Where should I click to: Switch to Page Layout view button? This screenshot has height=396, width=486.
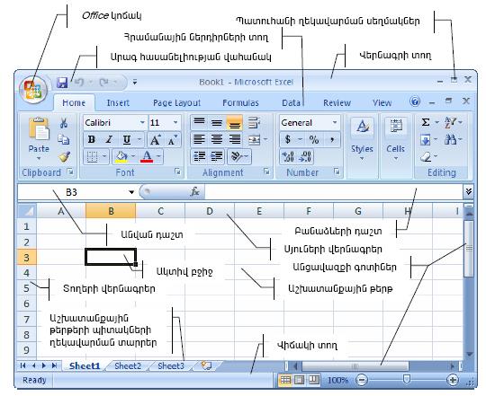click(300, 380)
